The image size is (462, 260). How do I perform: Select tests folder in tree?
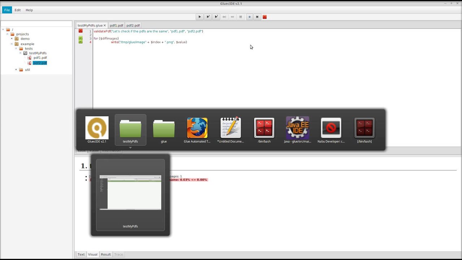click(x=29, y=49)
